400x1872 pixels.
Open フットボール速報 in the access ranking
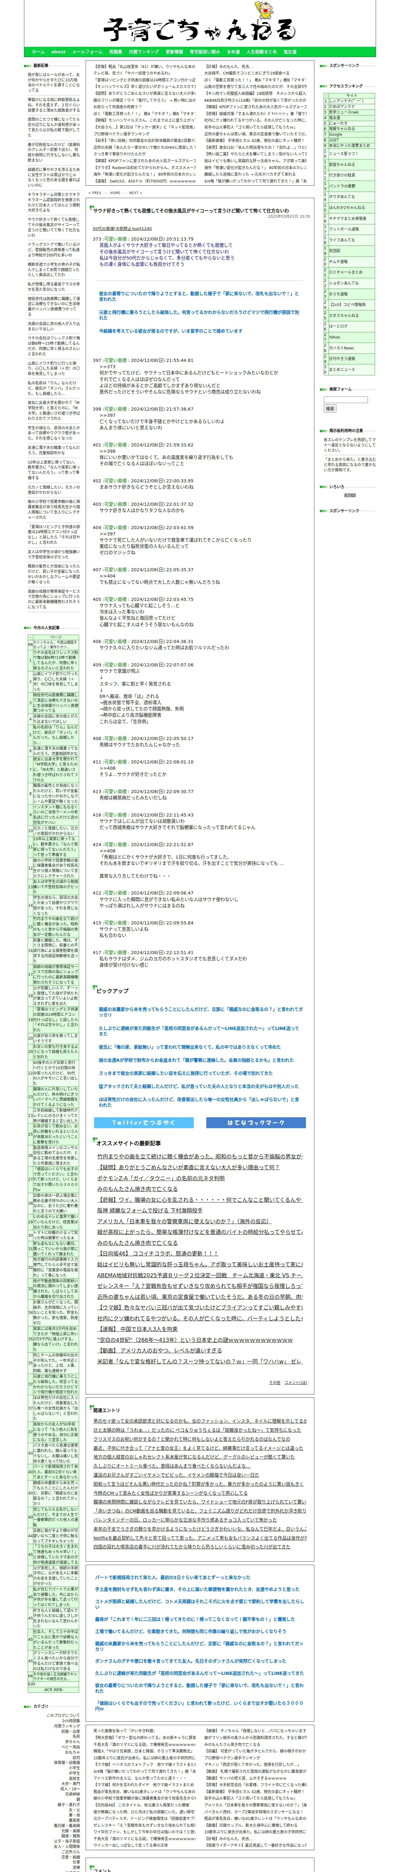click(x=344, y=229)
